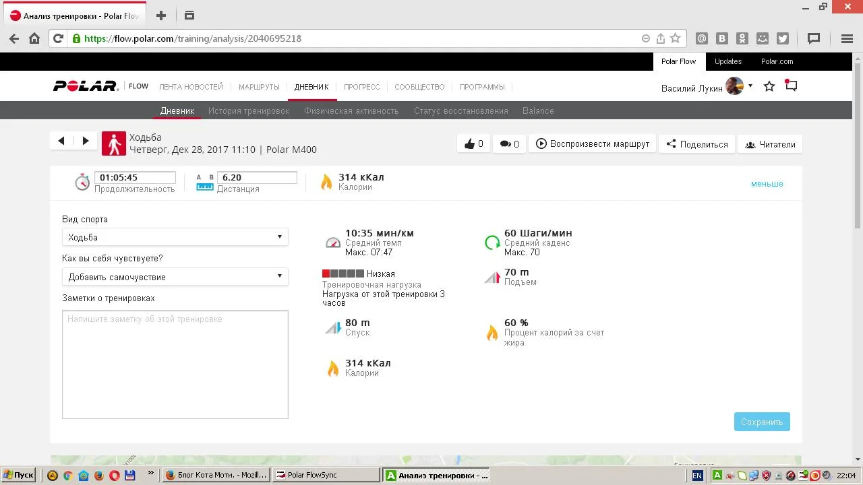
Task: Save changes with the Сохранить button
Action: [x=762, y=422]
